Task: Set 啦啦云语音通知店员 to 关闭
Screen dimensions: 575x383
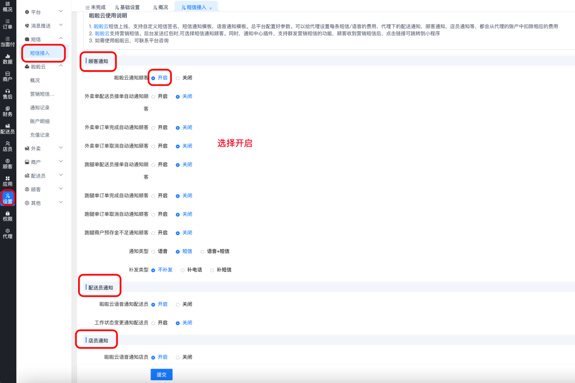Action: click(178, 357)
